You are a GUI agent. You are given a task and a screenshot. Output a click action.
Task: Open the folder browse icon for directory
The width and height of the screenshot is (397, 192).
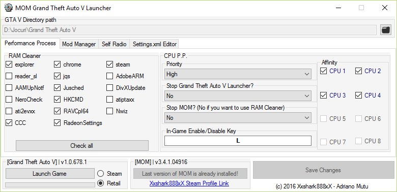pos(386,30)
